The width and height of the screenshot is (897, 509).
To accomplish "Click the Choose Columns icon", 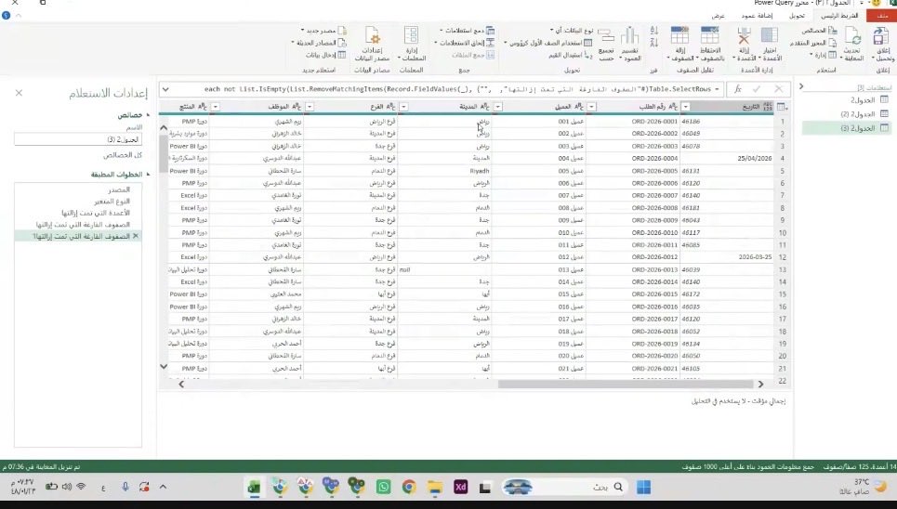I will point(770,35).
